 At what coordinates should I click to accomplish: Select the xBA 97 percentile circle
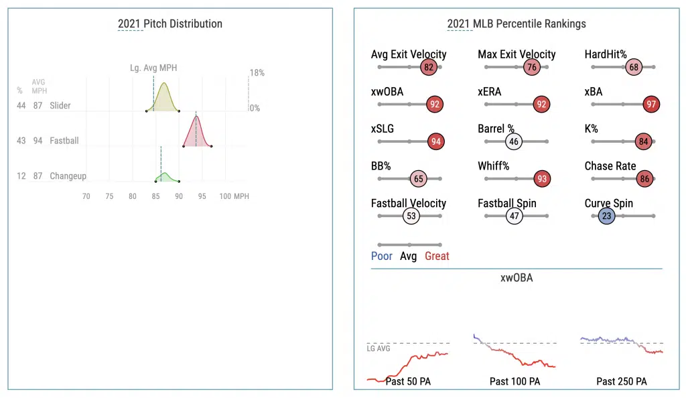650,105
